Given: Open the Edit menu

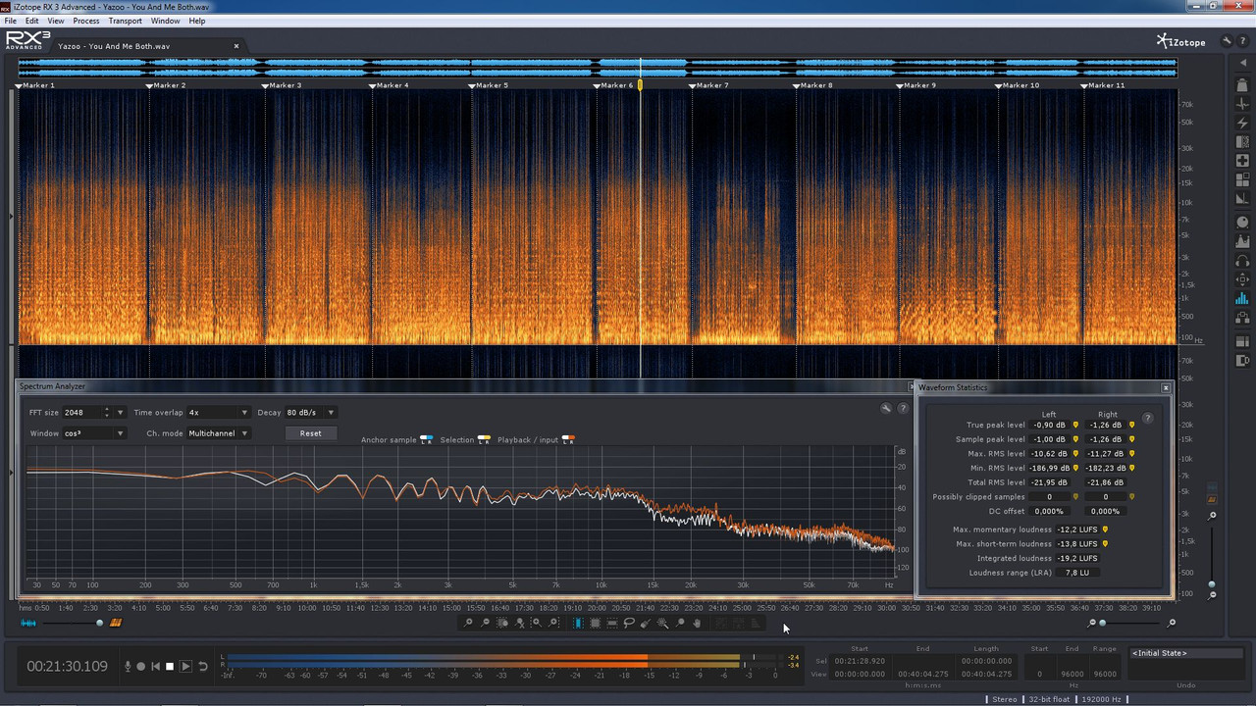Looking at the screenshot, I should pyautogui.click(x=32, y=21).
